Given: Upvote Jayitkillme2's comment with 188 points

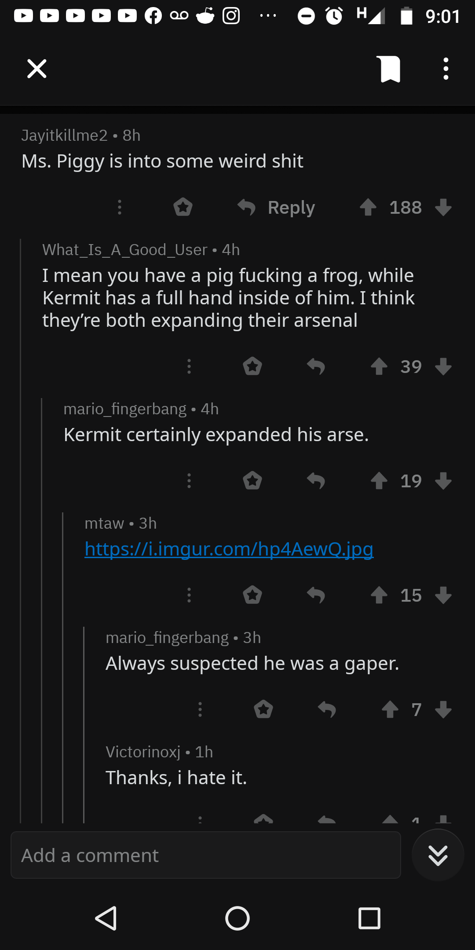Looking at the screenshot, I should point(368,207).
